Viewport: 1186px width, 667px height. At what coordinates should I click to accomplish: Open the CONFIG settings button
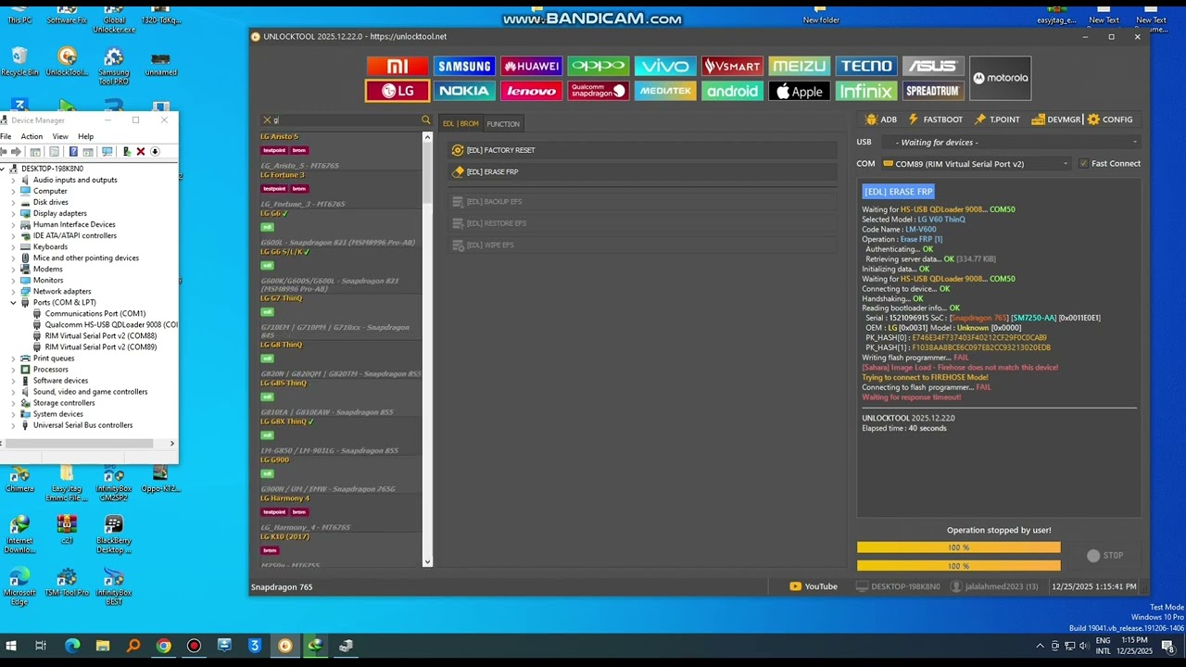click(x=1110, y=120)
